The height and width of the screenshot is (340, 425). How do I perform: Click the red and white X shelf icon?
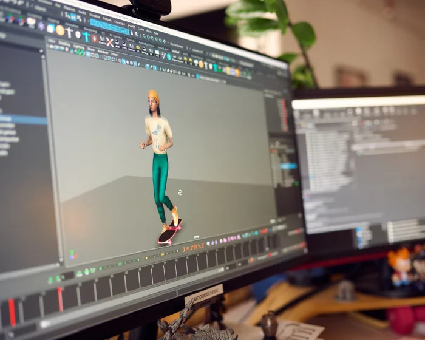[x=109, y=42]
